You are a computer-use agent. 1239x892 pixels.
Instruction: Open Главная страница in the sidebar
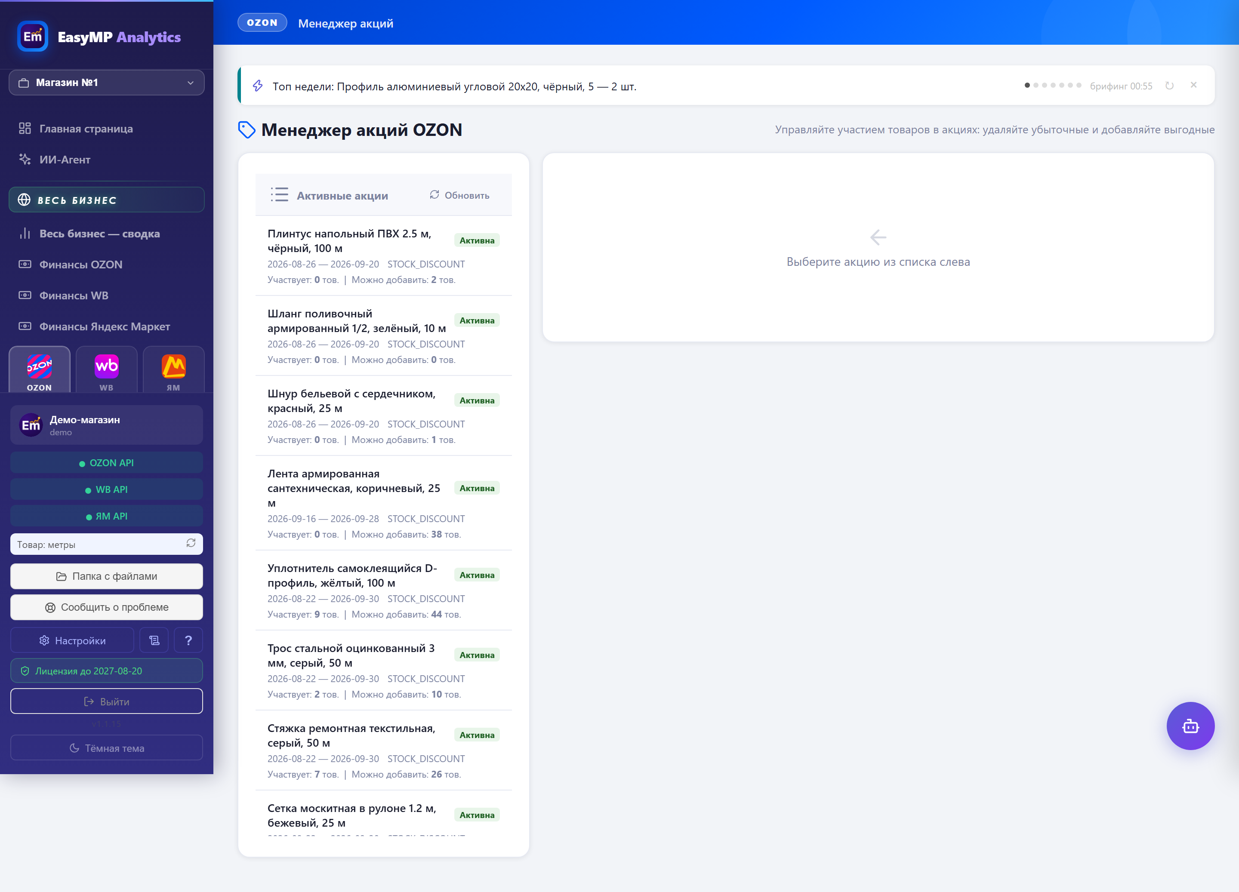pyautogui.click(x=107, y=128)
